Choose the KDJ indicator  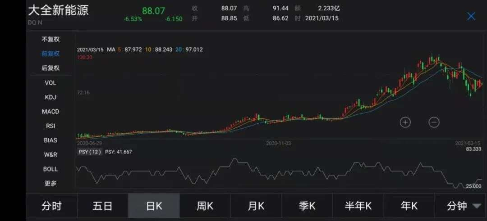click(x=51, y=97)
